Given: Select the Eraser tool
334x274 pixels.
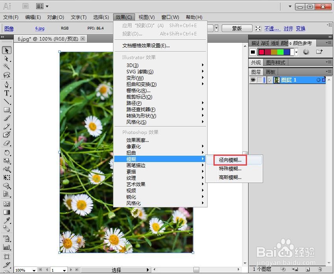Looking at the screenshot, I should pos(7,143).
